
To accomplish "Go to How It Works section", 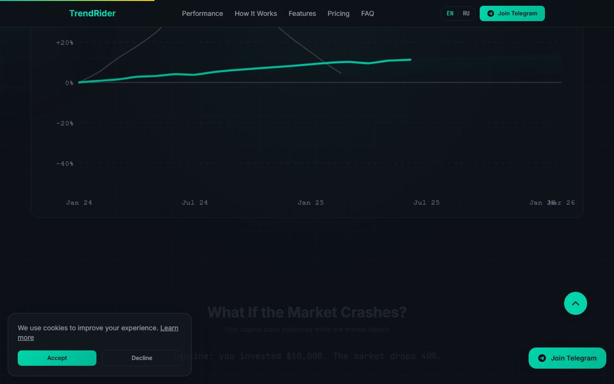I will pos(256,13).
